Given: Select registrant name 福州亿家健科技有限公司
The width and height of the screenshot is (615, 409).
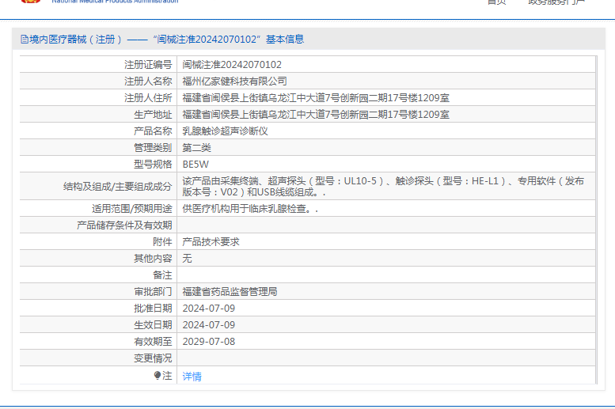Looking at the screenshot, I should [234, 81].
